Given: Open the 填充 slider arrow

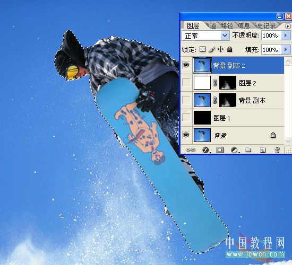Looking at the screenshot, I should pos(286,50).
